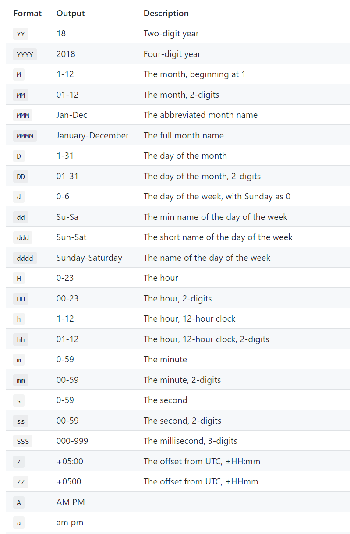Image resolution: width=350 pixels, height=534 pixels.
Task: Click the dddd format code
Action: pos(25,258)
